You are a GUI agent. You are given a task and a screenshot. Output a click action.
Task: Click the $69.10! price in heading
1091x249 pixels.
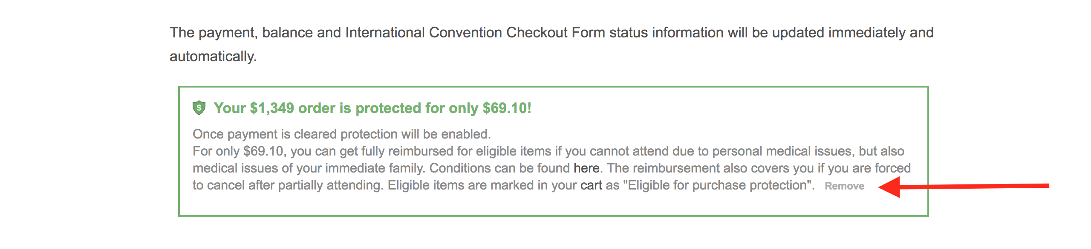click(507, 108)
